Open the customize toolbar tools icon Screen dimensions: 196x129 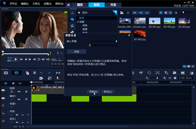click(x=35, y=73)
